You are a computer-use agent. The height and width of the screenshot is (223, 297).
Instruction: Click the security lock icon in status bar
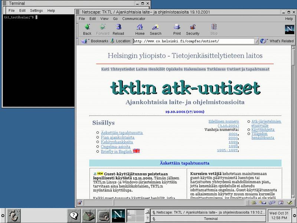(80, 203)
